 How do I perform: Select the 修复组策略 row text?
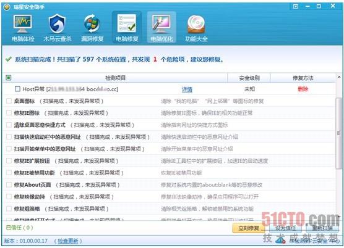pyautogui.click(x=27, y=209)
